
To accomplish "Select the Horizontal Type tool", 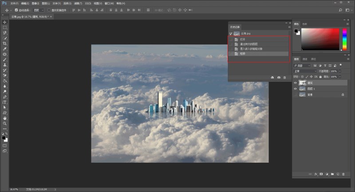I will [5, 102].
